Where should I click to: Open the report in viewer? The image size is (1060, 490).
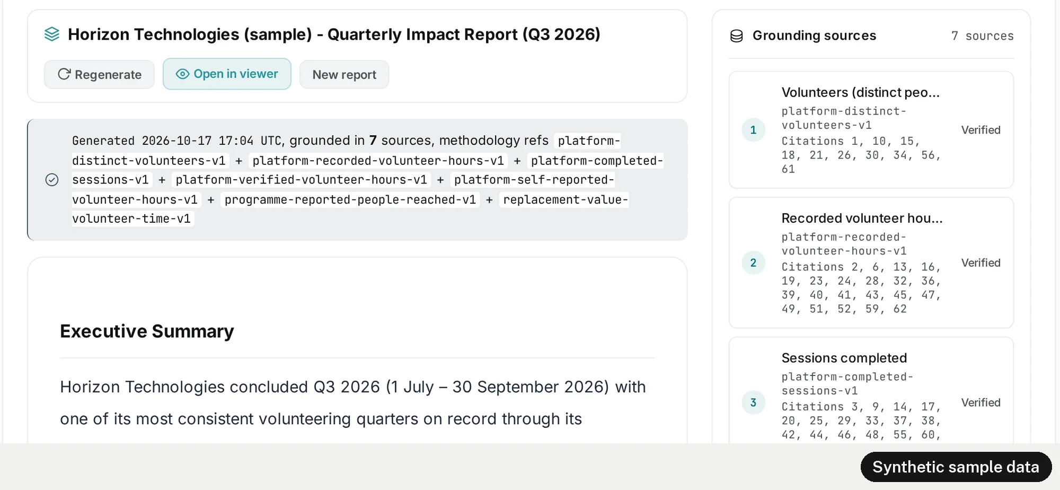coord(227,74)
